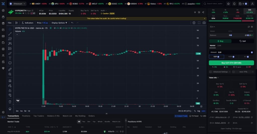Select the brush drawing tool

(x=10, y=53)
